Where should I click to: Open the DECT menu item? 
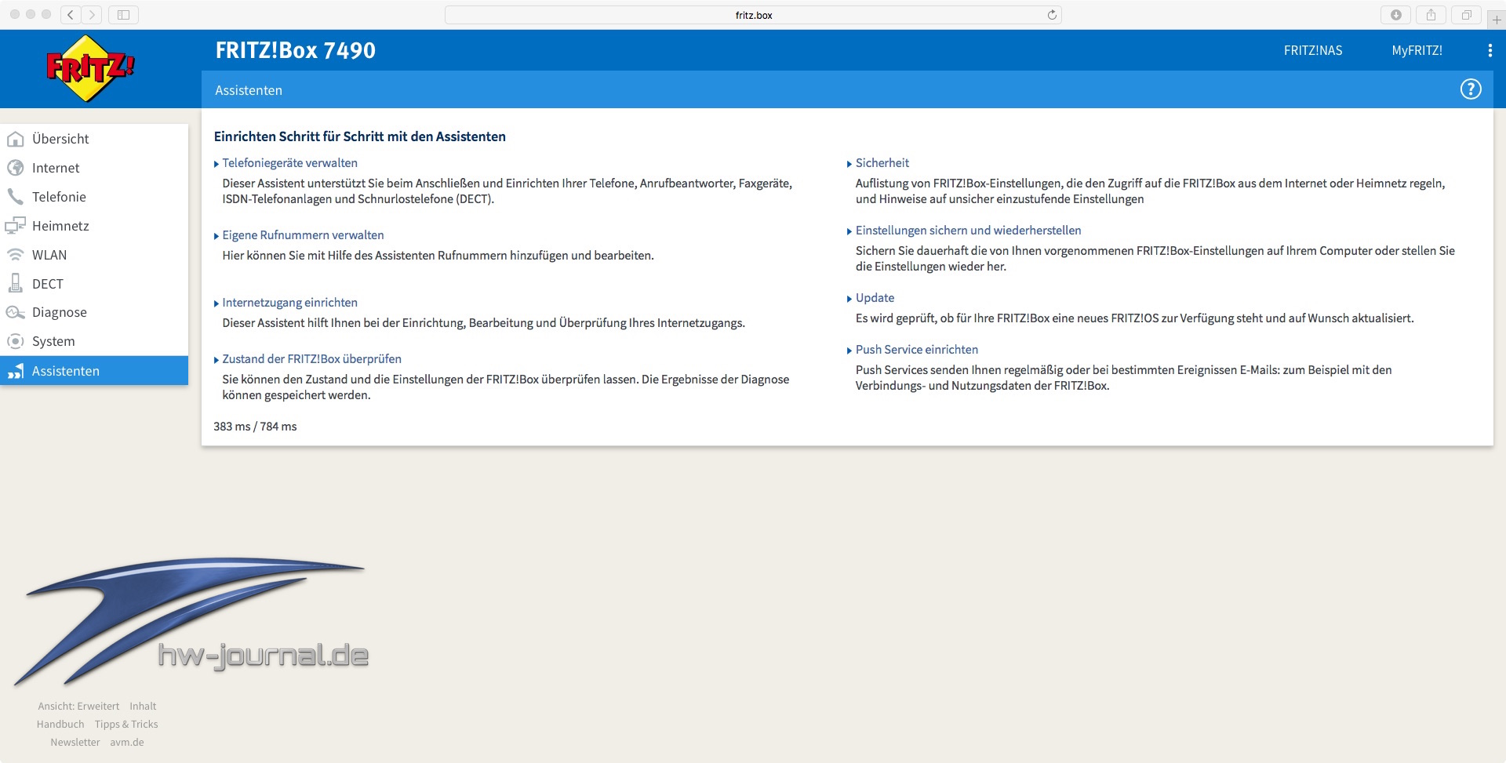coord(94,284)
